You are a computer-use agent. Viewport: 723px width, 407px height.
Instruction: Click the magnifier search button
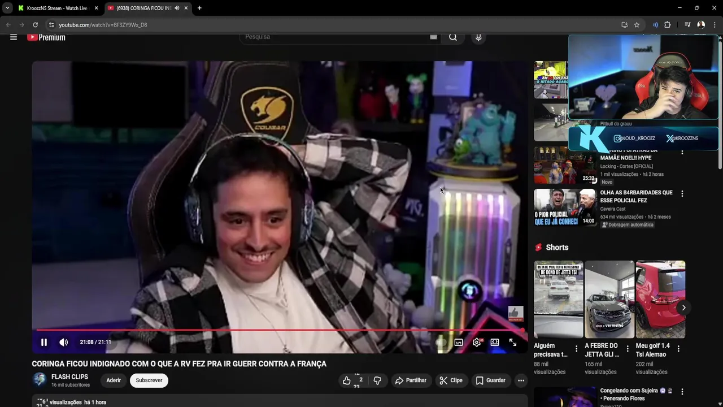453,37
